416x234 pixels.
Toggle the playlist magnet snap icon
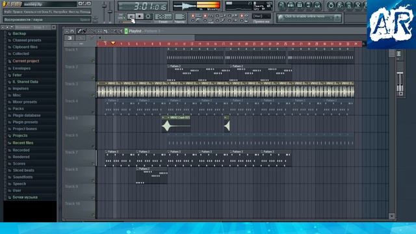click(x=72, y=31)
